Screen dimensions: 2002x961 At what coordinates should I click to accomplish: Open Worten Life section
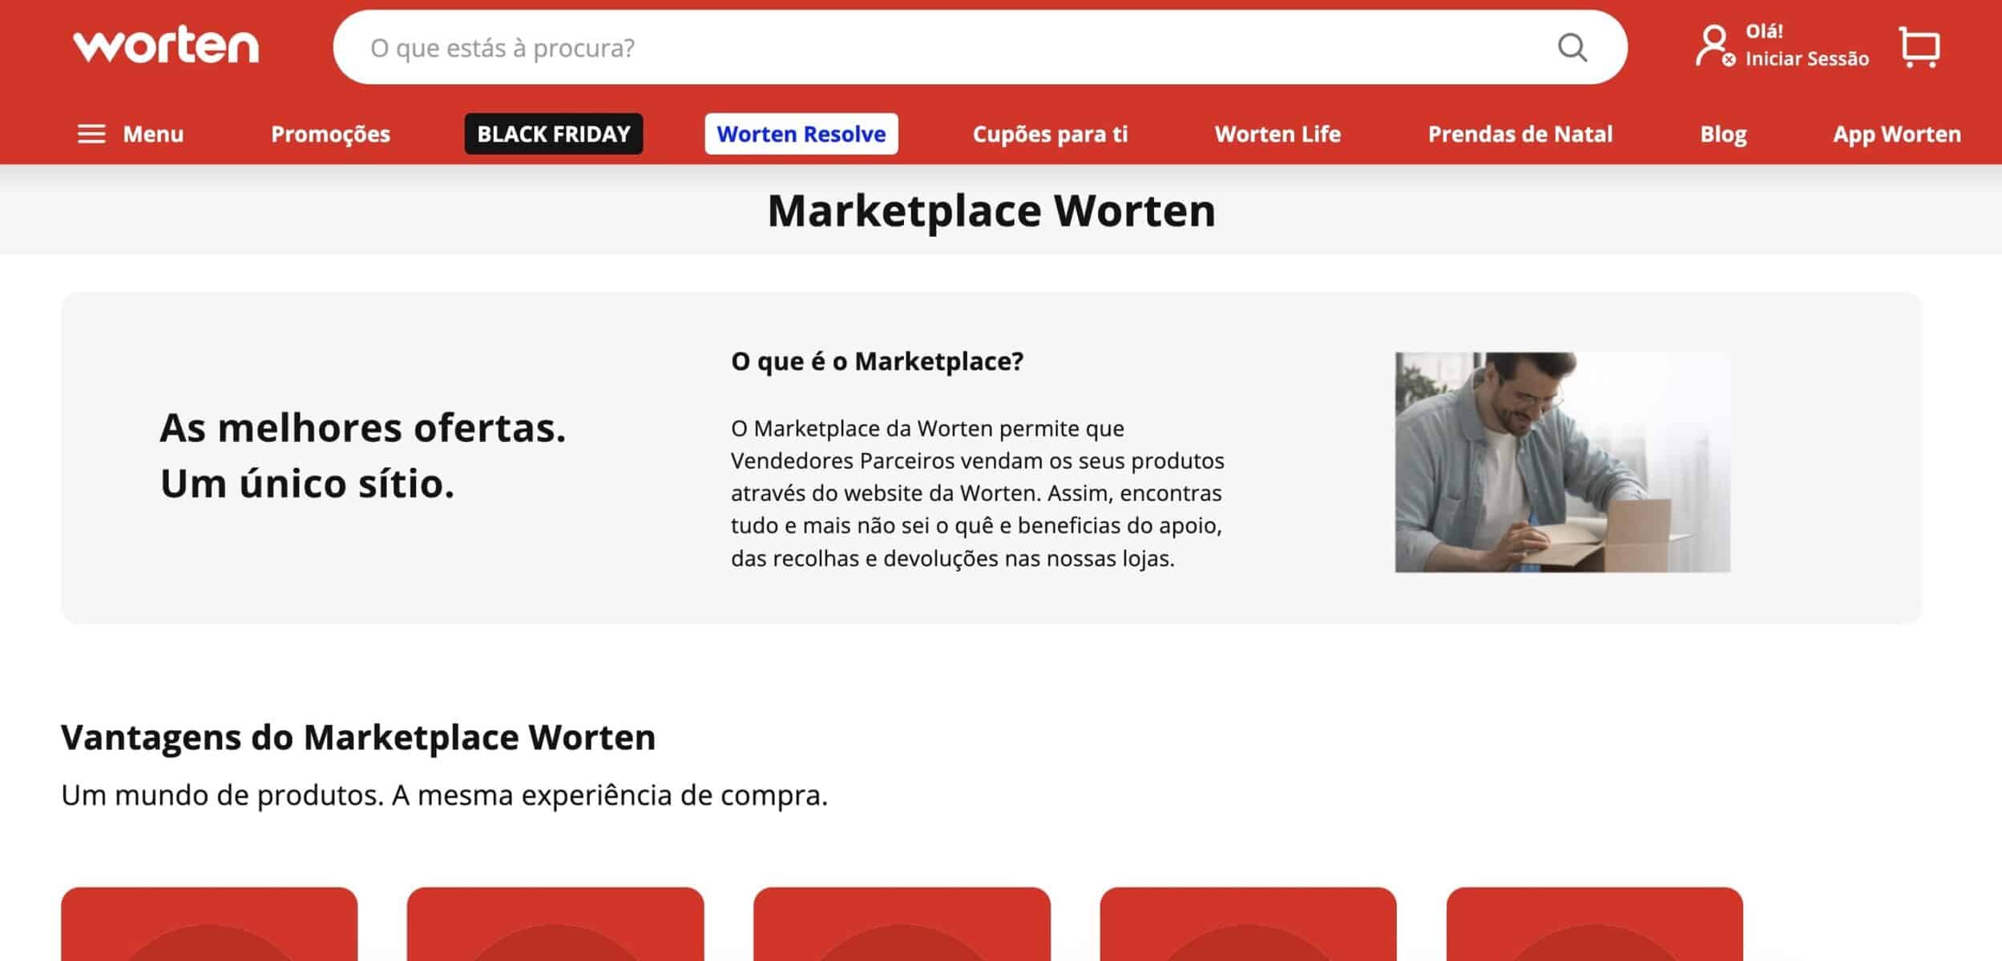pos(1277,134)
